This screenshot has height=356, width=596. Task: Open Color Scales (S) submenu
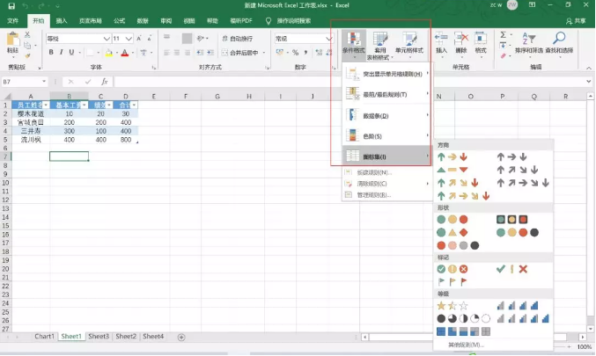[387, 136]
